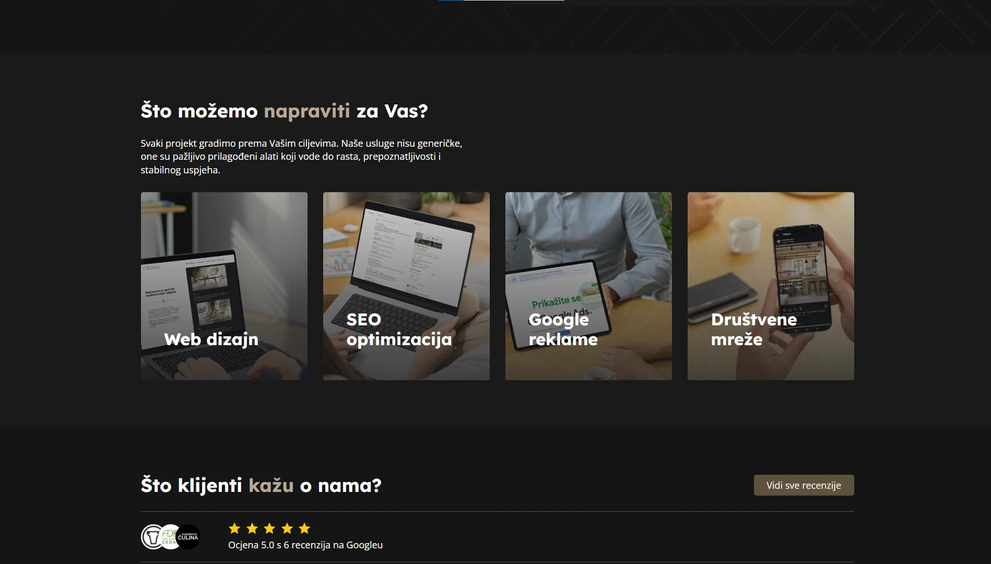Click the Vidi sve recenzije button

804,485
